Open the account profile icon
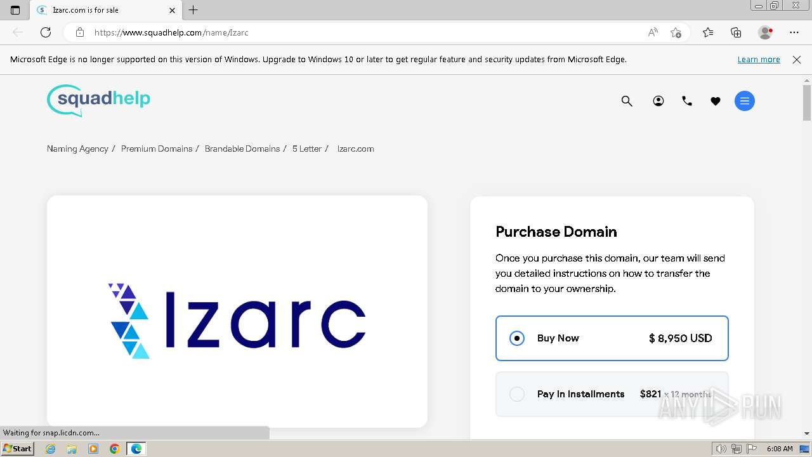This screenshot has width=812, height=457. pos(658,101)
